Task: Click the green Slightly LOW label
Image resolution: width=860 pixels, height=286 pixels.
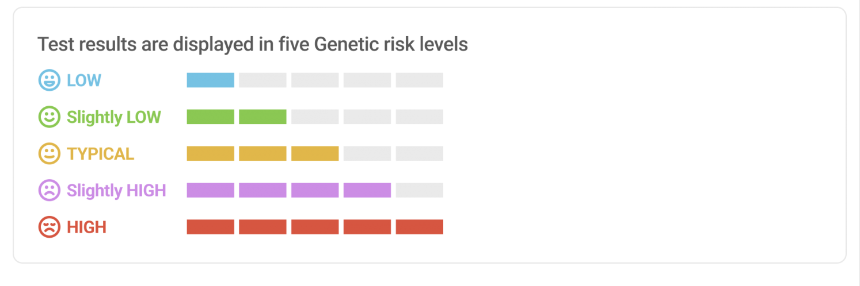Action: point(114,117)
